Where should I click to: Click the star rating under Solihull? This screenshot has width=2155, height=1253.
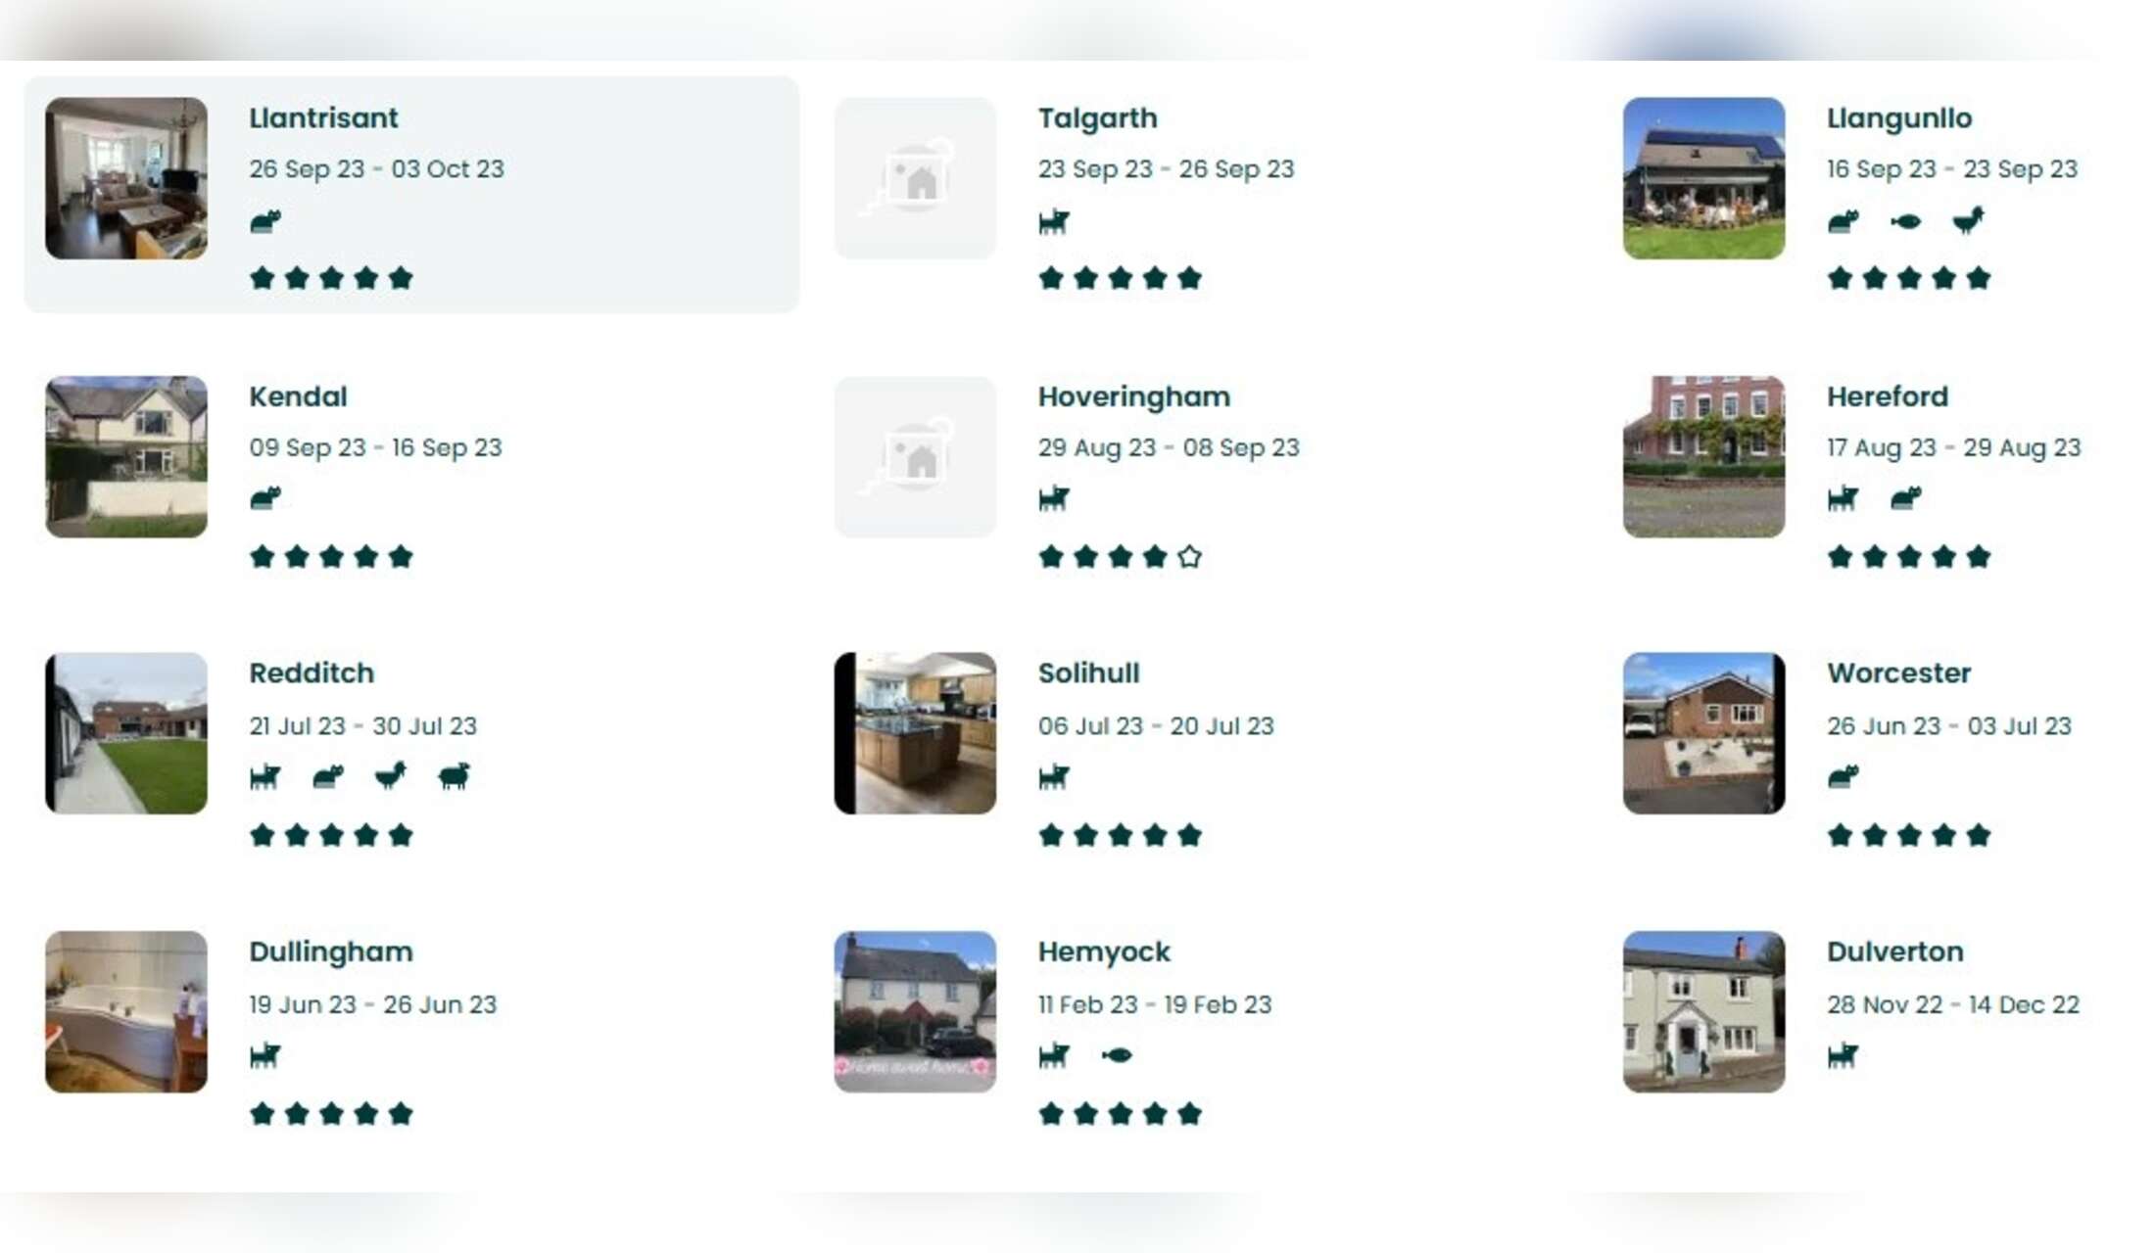[x=1120, y=835]
